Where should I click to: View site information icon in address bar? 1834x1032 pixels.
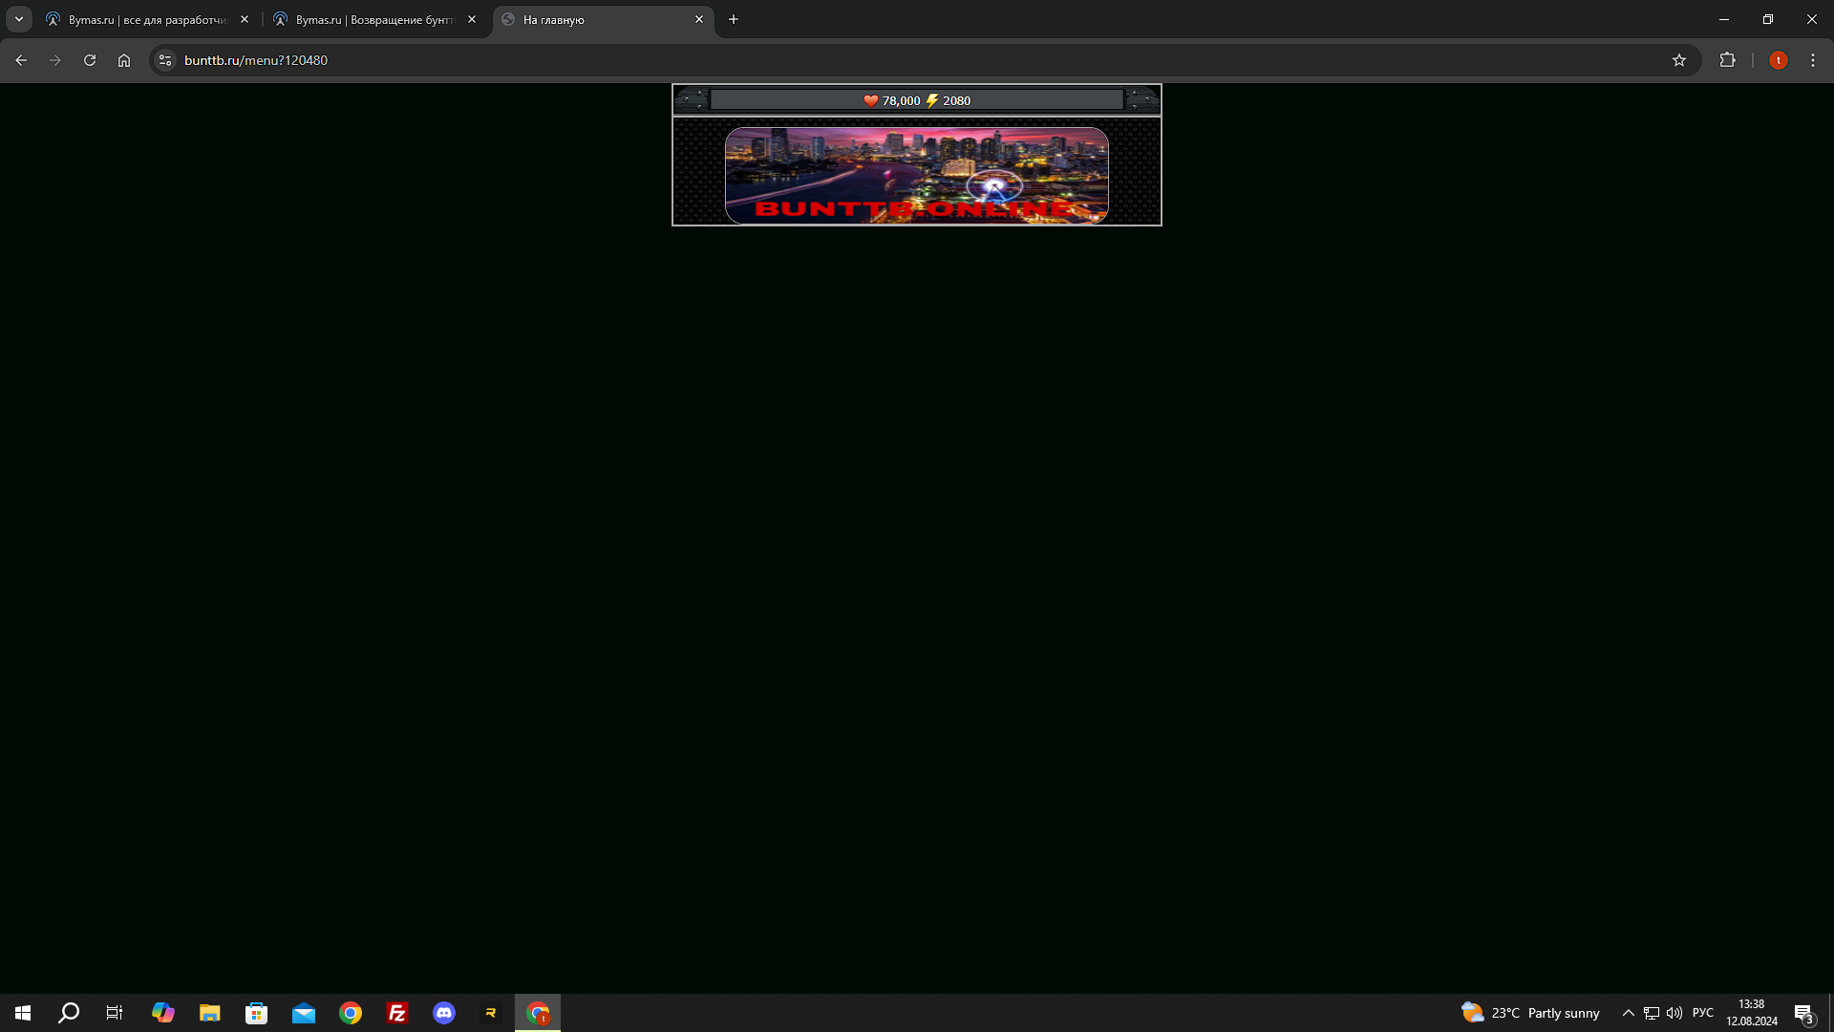click(x=165, y=60)
